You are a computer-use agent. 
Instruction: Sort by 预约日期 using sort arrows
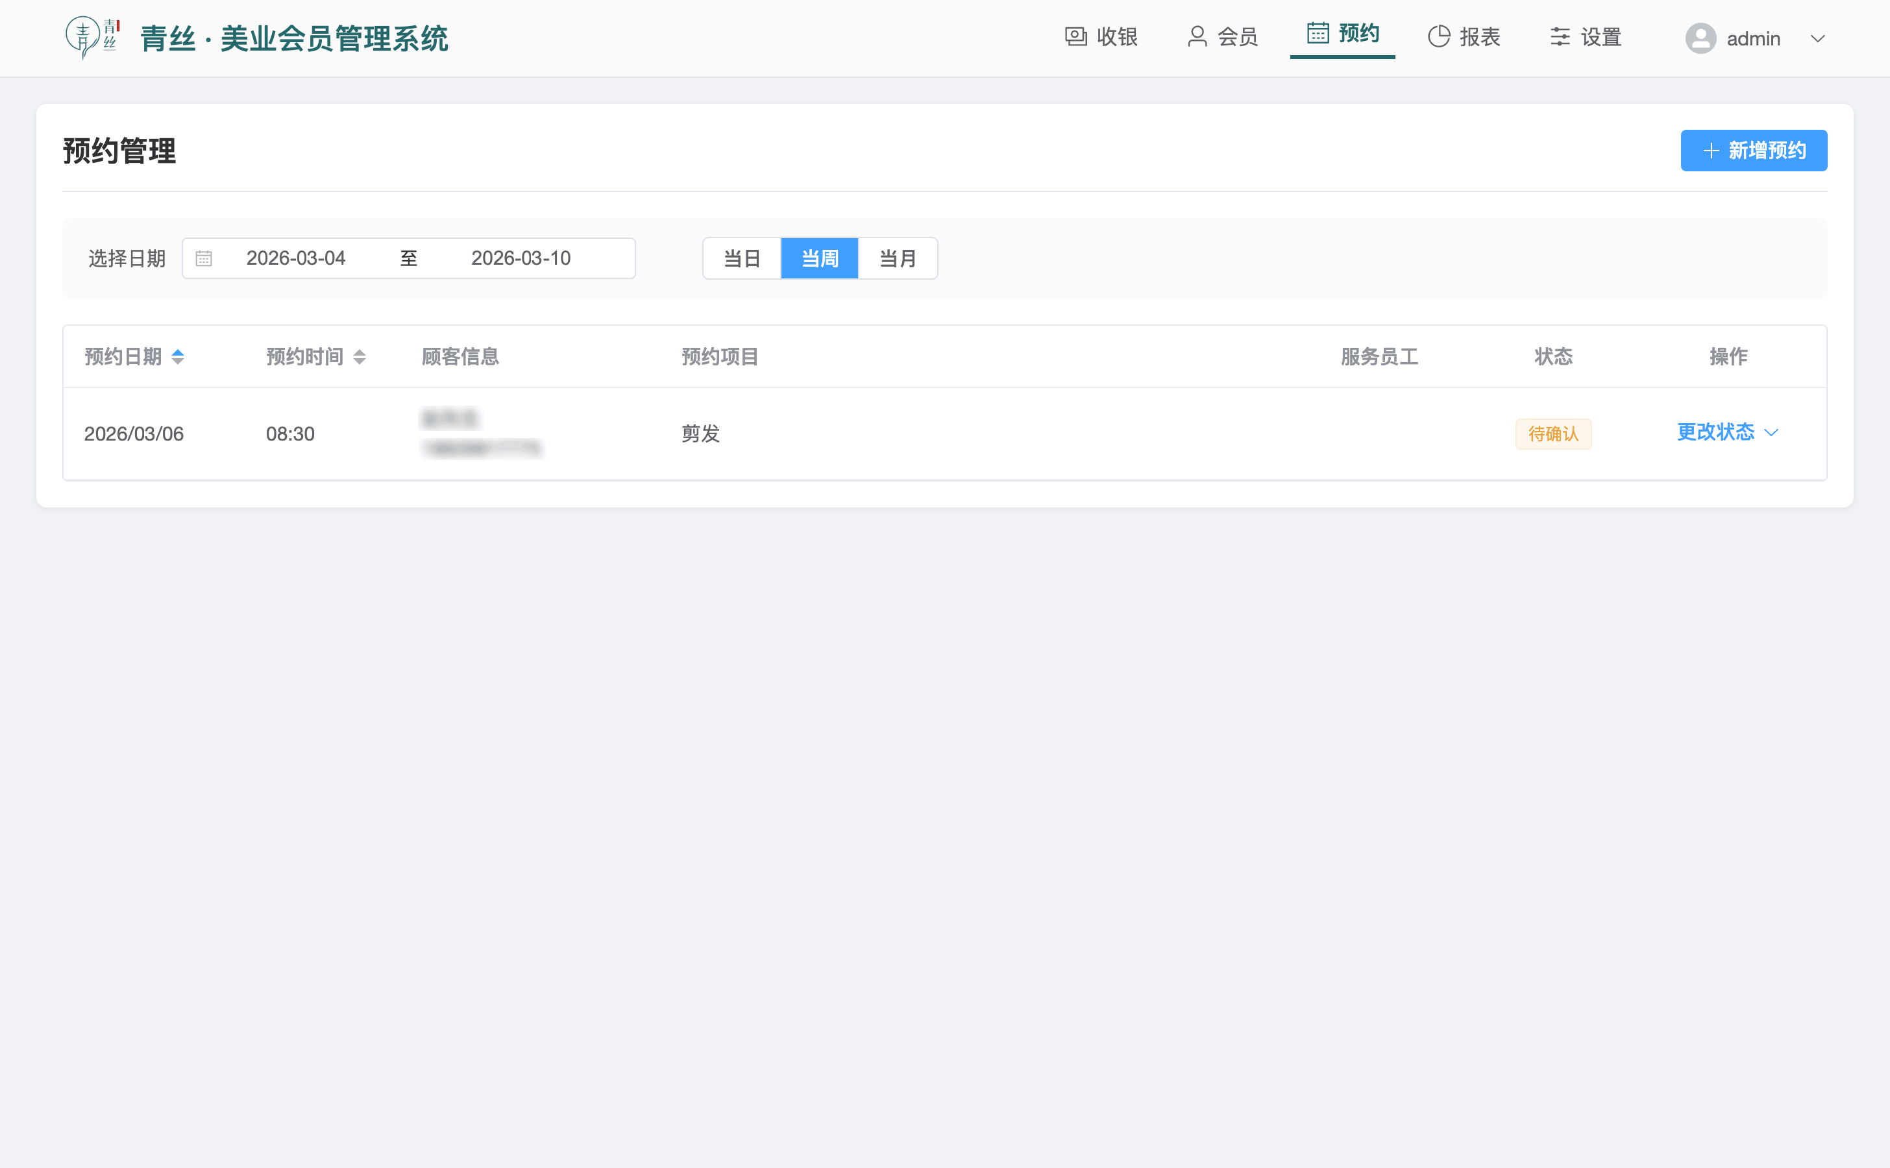[178, 357]
